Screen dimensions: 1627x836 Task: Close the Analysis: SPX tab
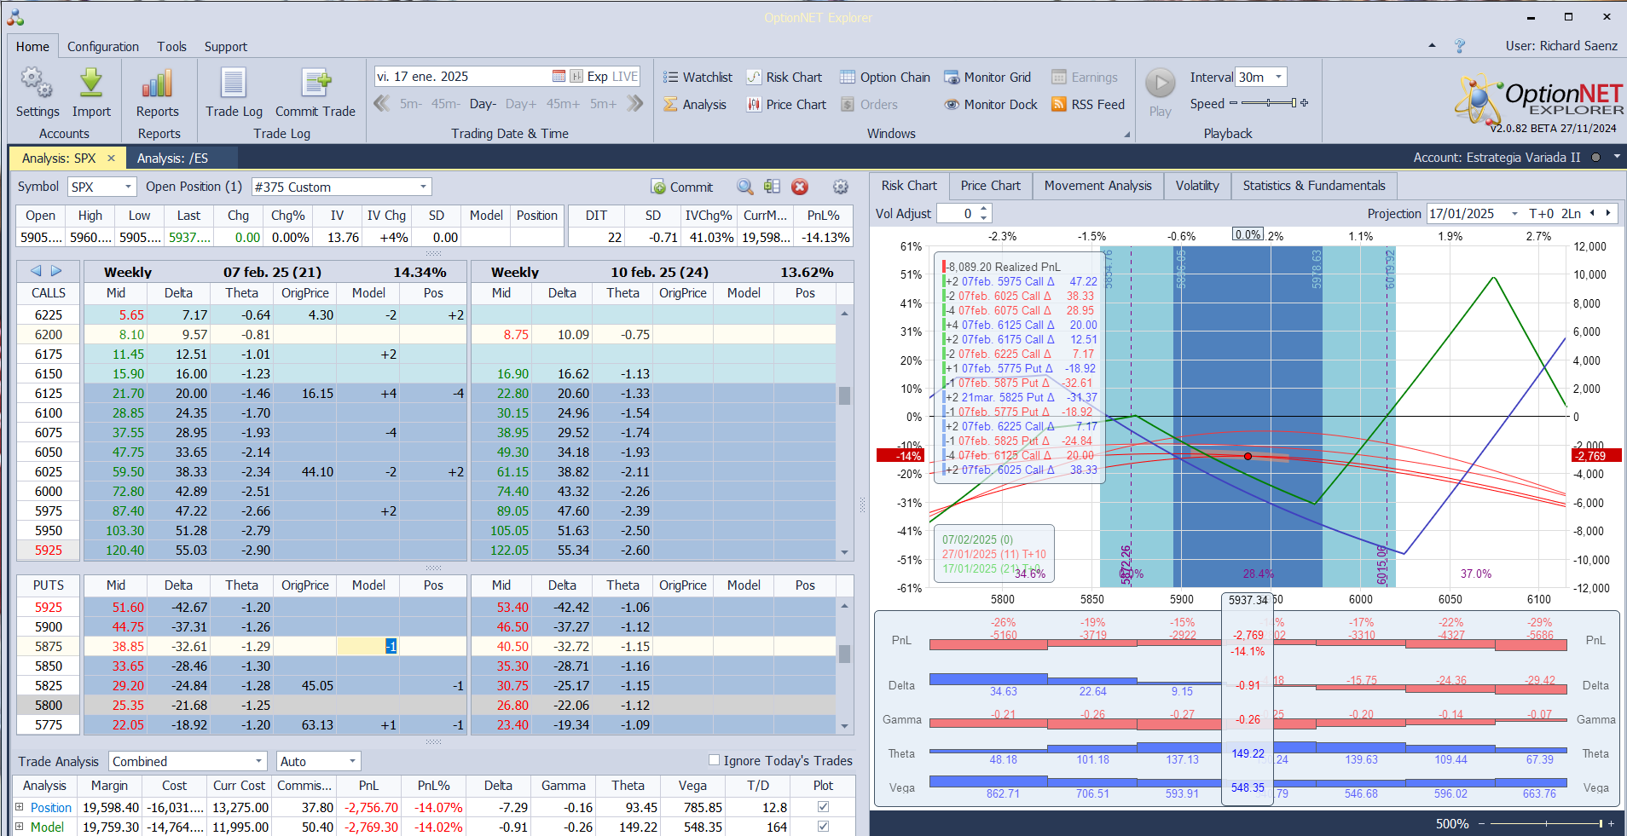(111, 159)
